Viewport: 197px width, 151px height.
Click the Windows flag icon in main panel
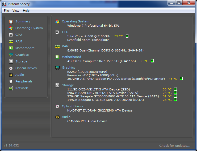click(x=57, y=22)
